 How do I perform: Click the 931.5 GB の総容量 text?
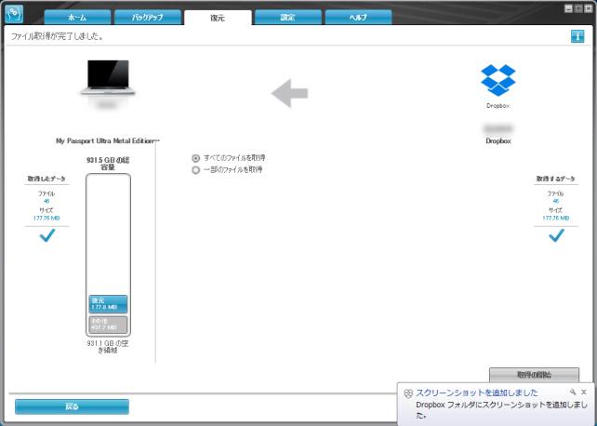108,164
